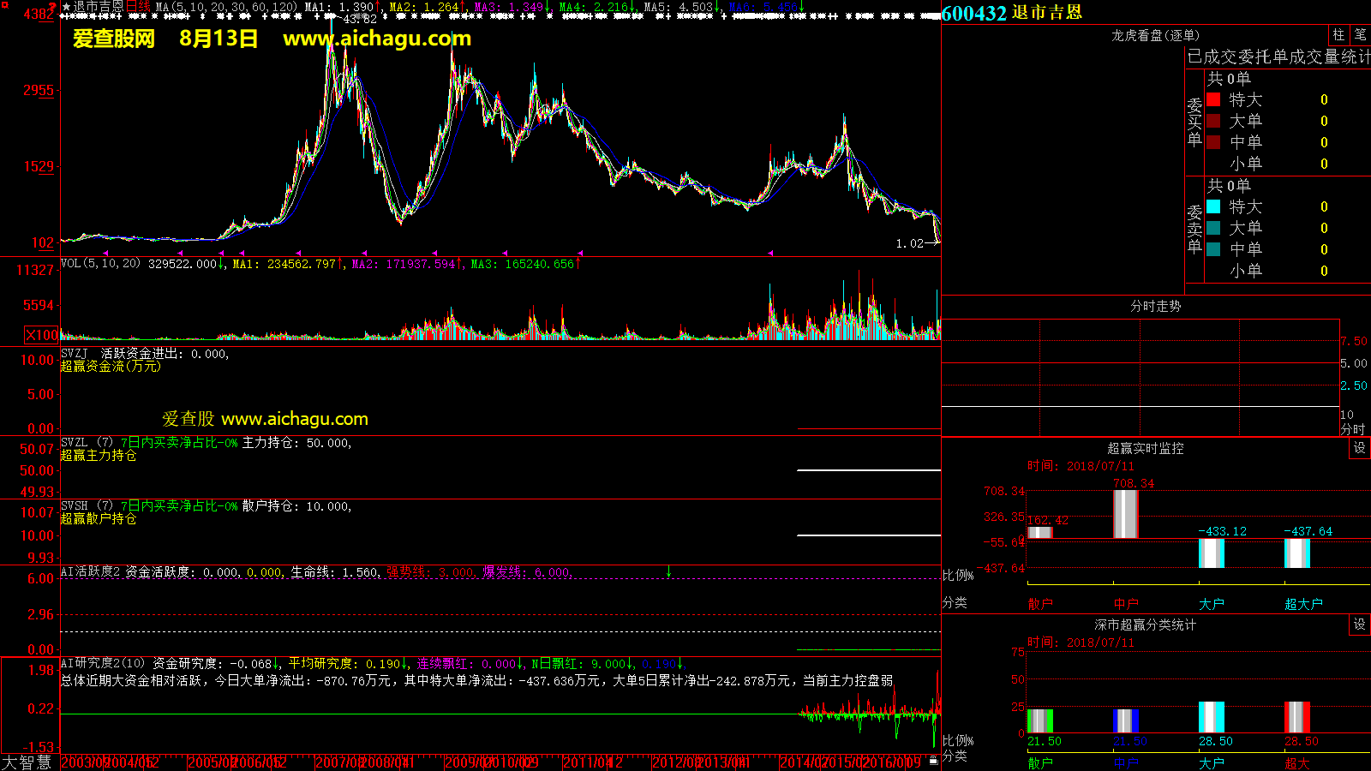Select the 分时走势 panel header

1155,306
